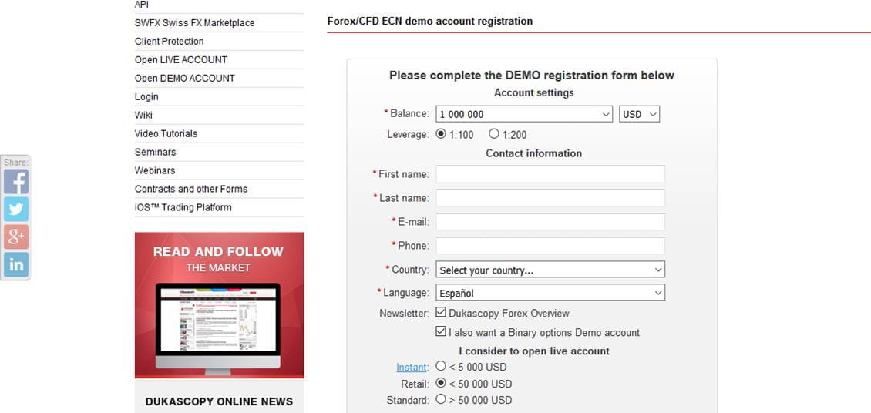
Task: Select 1:100 leverage option
Action: (441, 134)
